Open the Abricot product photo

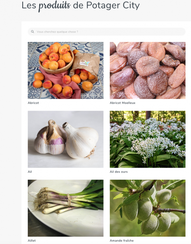pyautogui.click(x=65, y=70)
